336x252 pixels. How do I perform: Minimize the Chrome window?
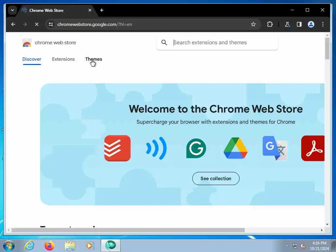292,10
